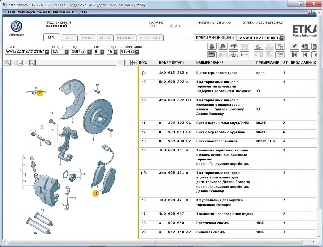Viewport: 323px width, 247px height.
Task: Select part number 8P0 698 302 A
Action: 174,82
